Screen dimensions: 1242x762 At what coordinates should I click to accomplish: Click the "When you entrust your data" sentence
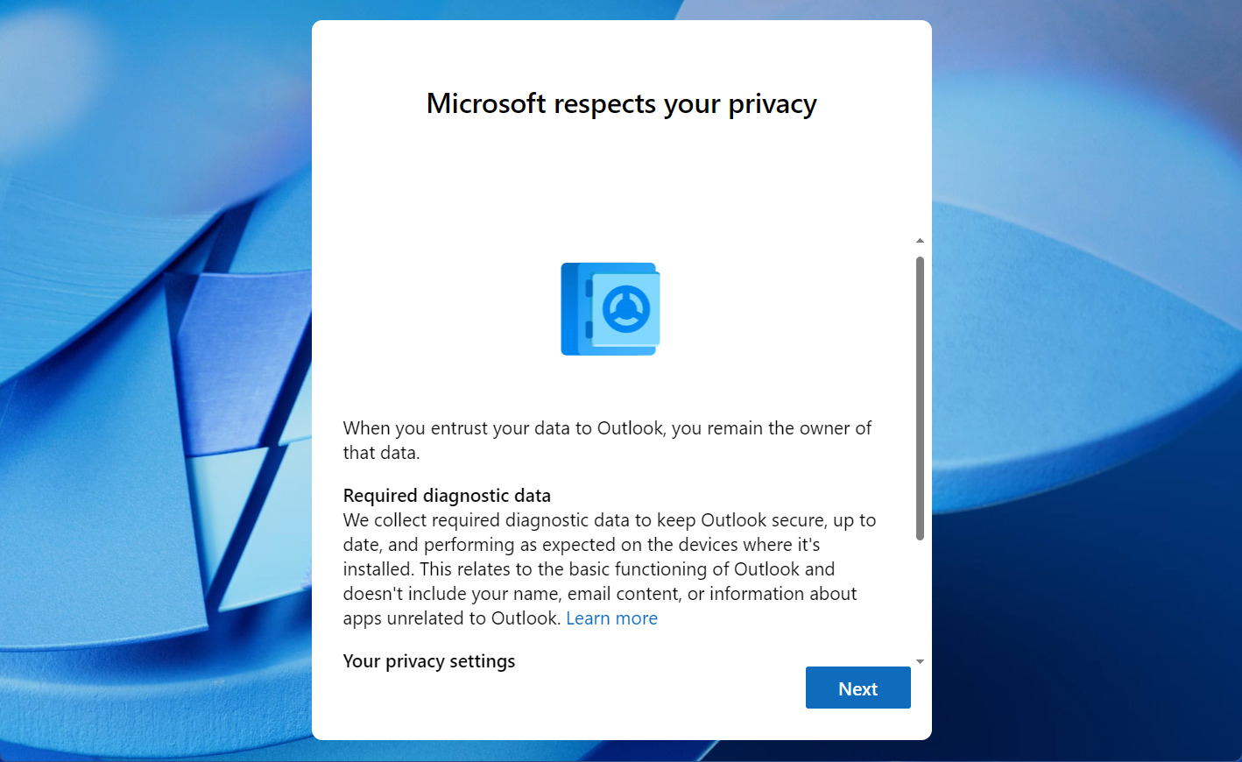pyautogui.click(x=607, y=441)
